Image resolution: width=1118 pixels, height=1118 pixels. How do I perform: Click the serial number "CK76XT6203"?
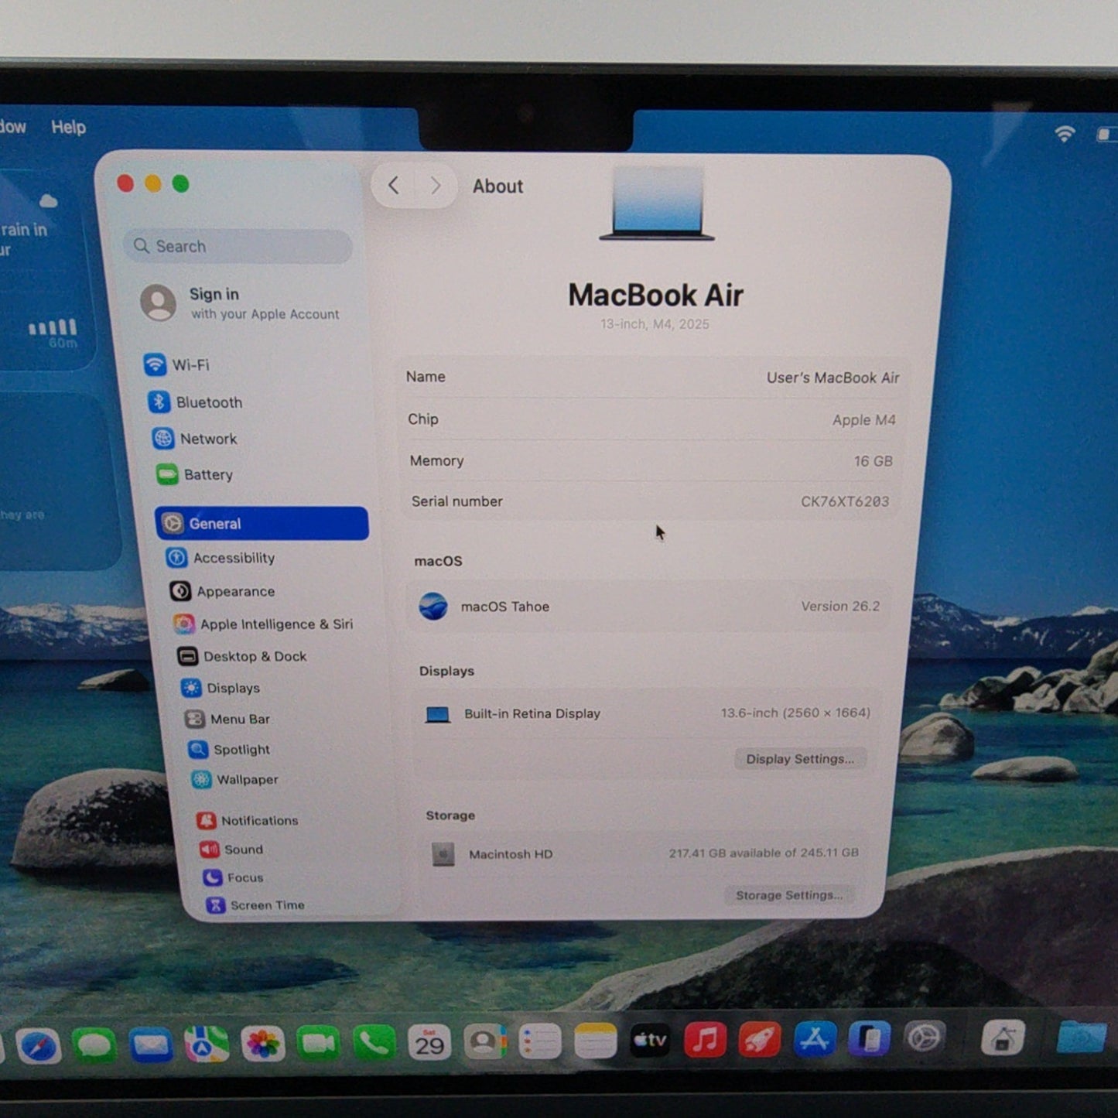(845, 501)
